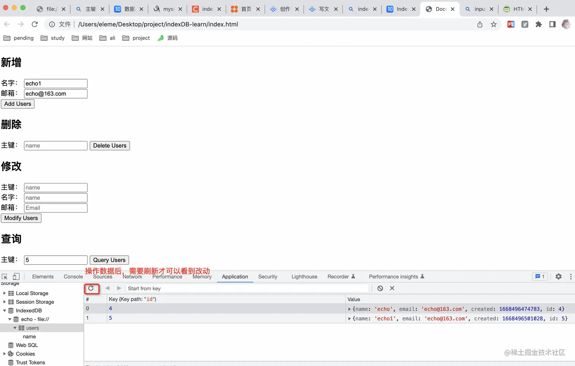Switch to the Console panel
This screenshot has width=575, height=366.
73,277
